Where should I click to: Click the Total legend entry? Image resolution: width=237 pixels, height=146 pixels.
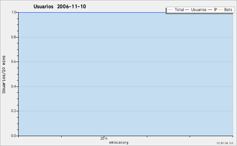[176, 9]
